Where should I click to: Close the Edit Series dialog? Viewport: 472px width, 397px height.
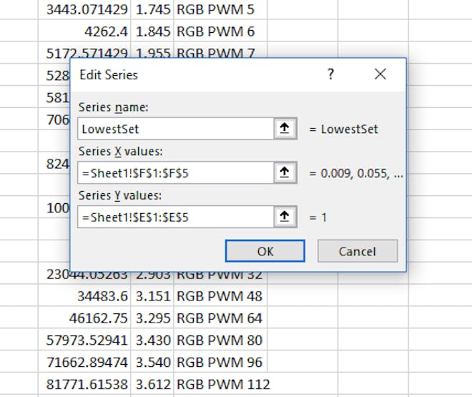click(380, 74)
